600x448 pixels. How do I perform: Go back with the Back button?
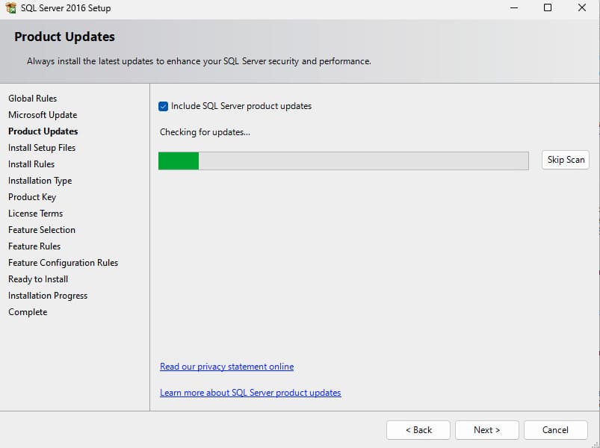coord(418,430)
